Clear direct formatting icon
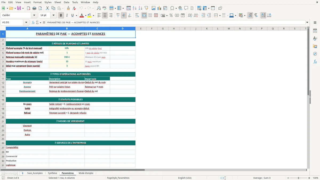The image size is (320, 180). pos(74,8)
